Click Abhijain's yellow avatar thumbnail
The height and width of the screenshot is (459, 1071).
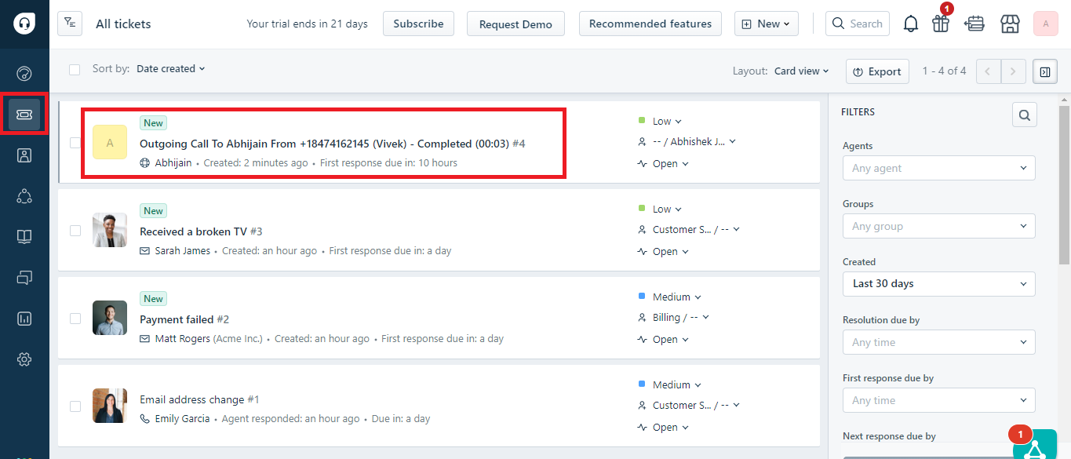(110, 142)
